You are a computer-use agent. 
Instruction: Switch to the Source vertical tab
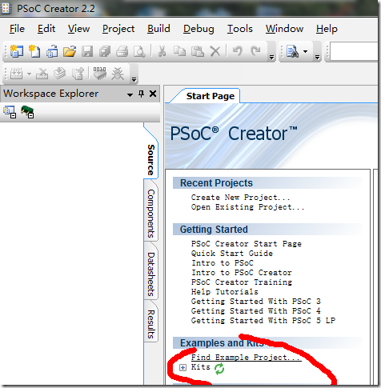pyautogui.click(x=151, y=160)
